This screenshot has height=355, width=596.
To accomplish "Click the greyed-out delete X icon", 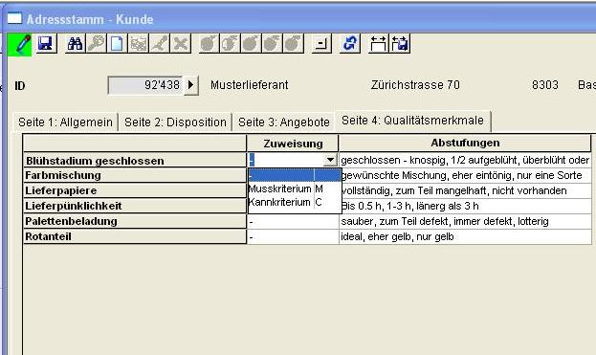I will coord(181,44).
